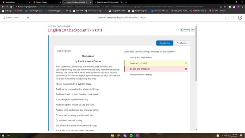The height and width of the screenshot is (138, 245).
Task: Go Back to Content
Action: click(x=11, y=17)
